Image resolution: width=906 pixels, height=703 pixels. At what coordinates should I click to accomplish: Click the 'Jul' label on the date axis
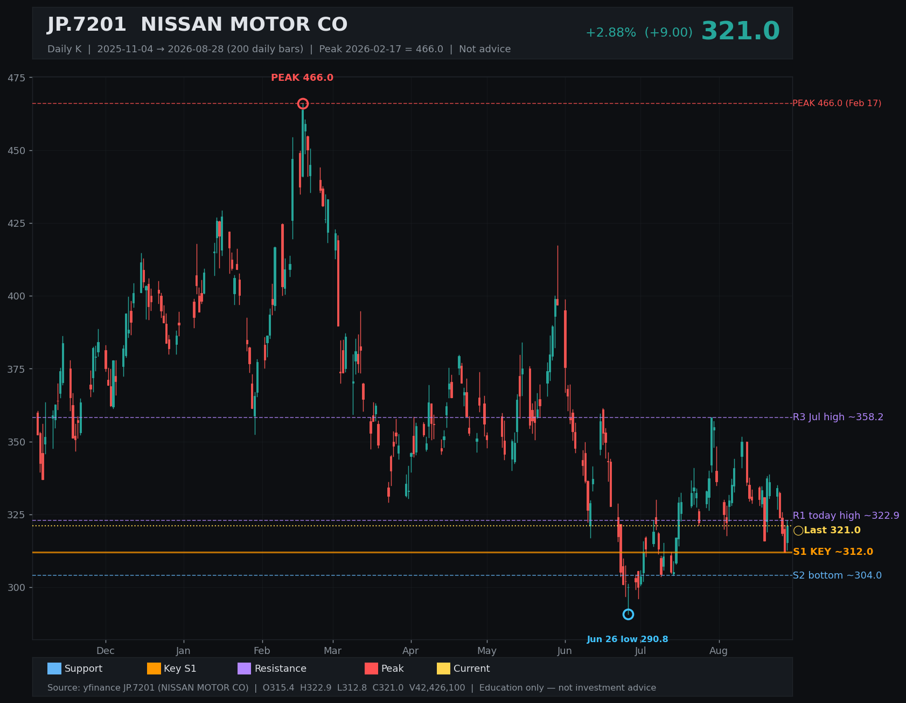pos(640,651)
